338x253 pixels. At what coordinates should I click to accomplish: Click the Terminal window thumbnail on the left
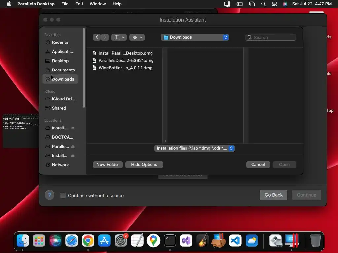[x=21, y=131]
